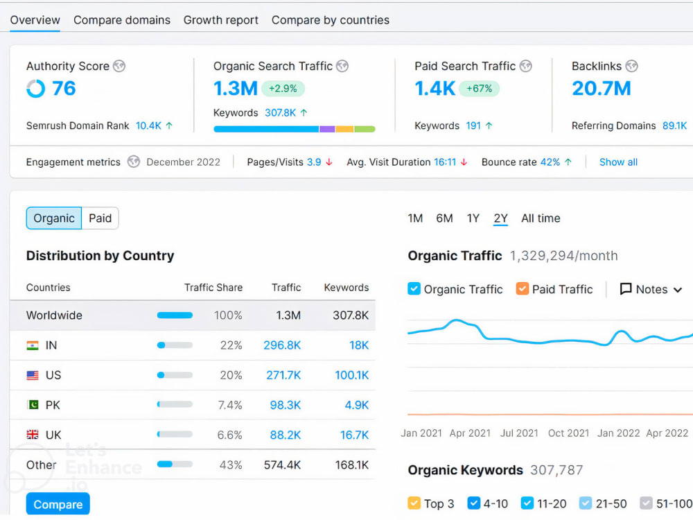
Task: Select the 2Y time range
Action: click(x=500, y=218)
